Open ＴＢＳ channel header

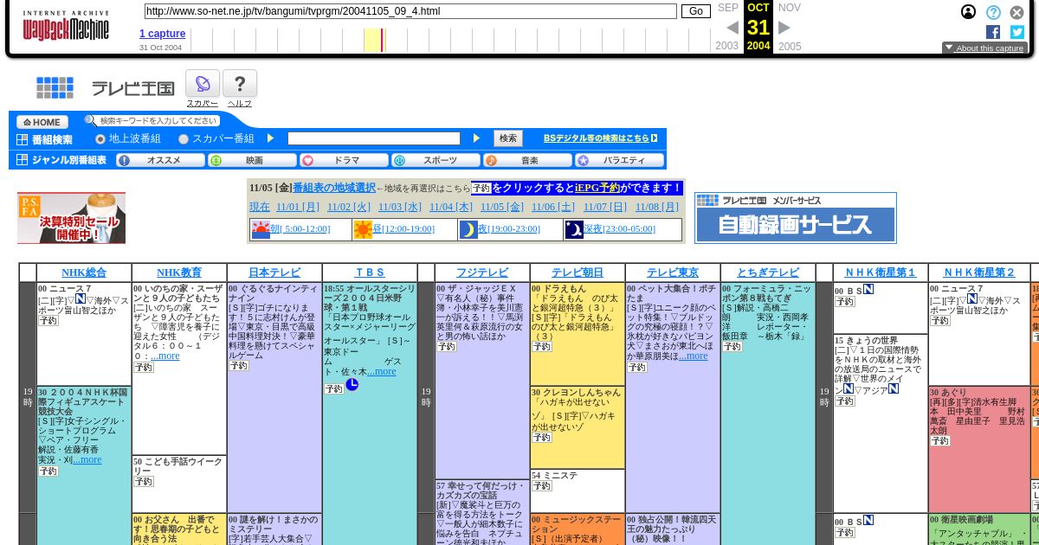(x=370, y=272)
